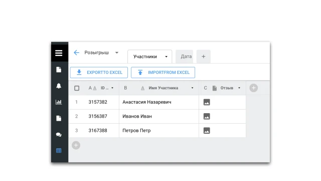
Task: Select the Участники tab
Action: tap(150, 56)
